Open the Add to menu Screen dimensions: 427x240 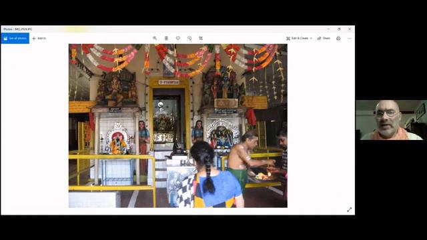click(39, 39)
